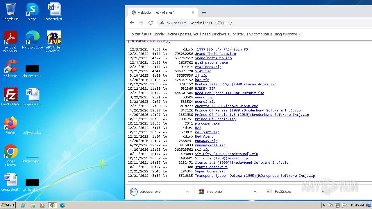Launch Firefox from desktop
The height and width of the screenshot is (209, 372).
pyautogui.click(x=10, y=125)
